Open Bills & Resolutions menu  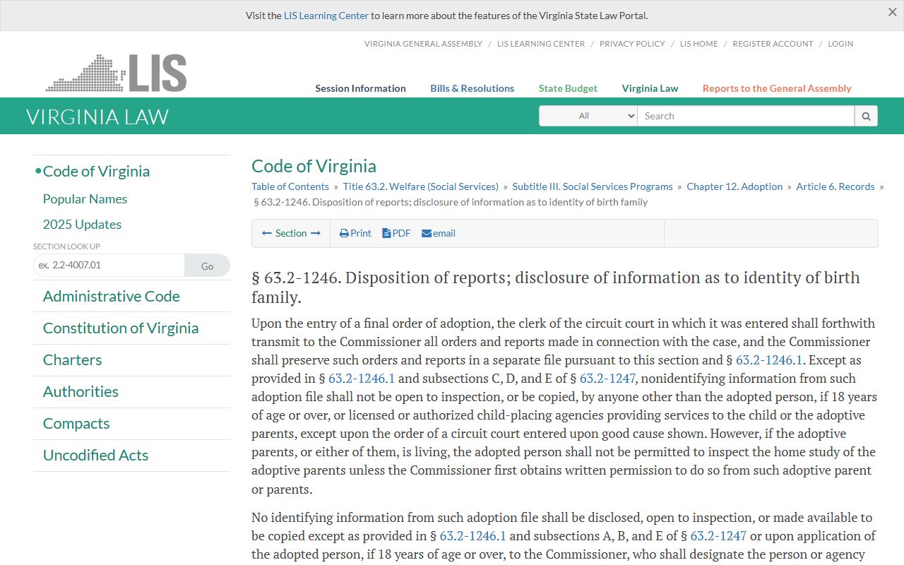(472, 88)
